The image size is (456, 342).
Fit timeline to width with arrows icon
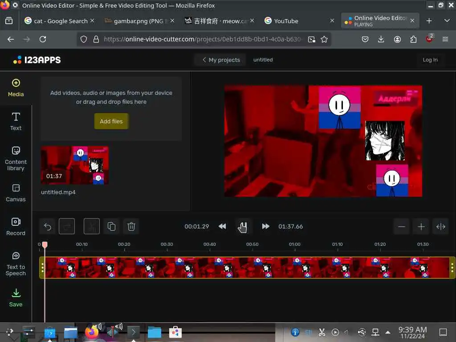point(440,226)
